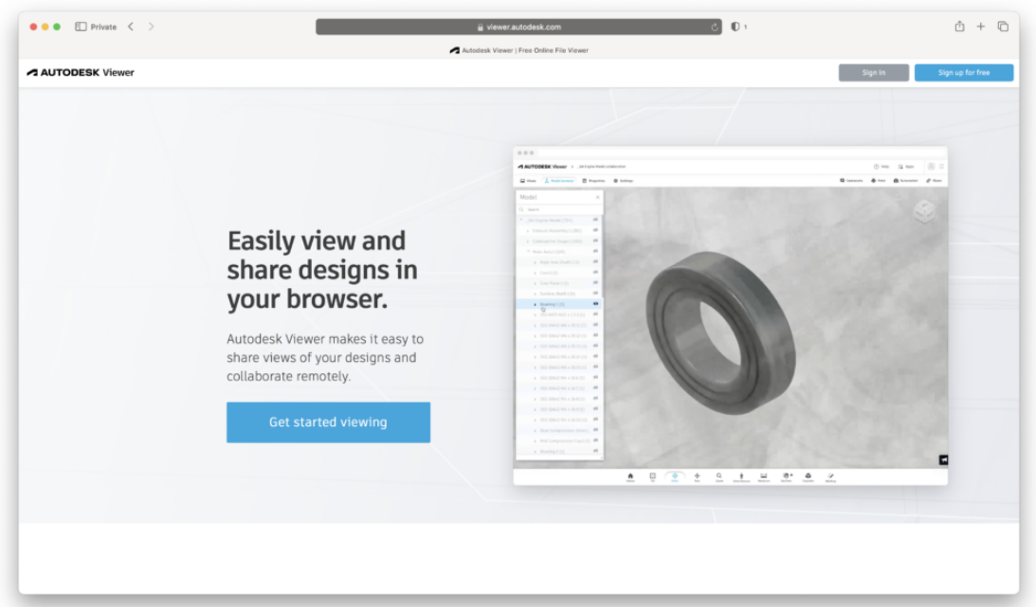Toggle visibility of Bearing 2 row
The width and height of the screenshot is (1036, 607).
[595, 452]
